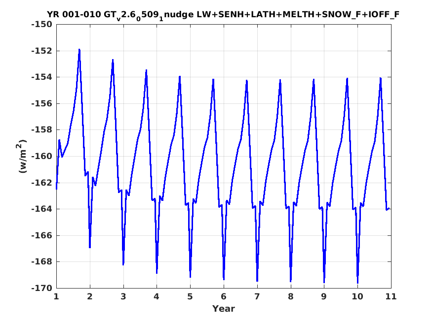
Task: Select the y-axis tick label "-154"
Action: coord(42,77)
